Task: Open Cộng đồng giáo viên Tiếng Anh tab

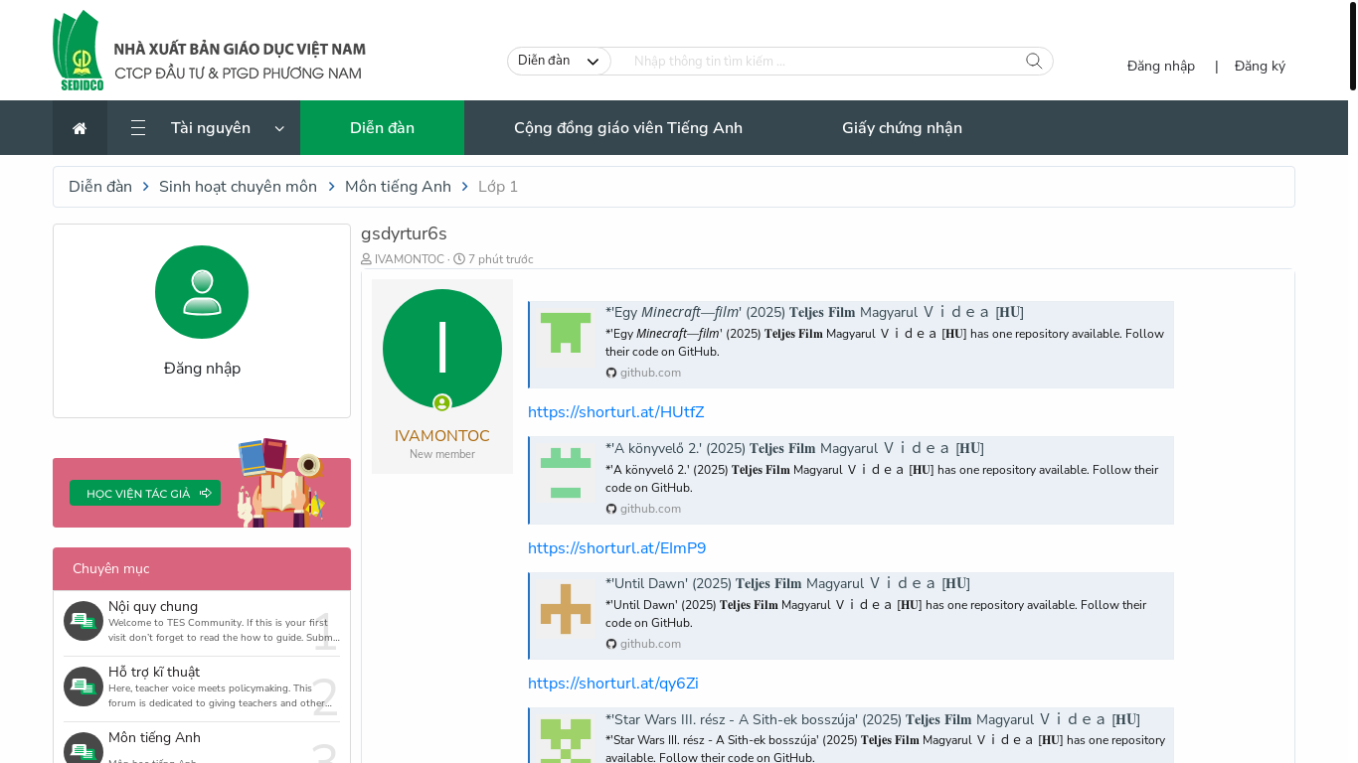Action: point(628,128)
